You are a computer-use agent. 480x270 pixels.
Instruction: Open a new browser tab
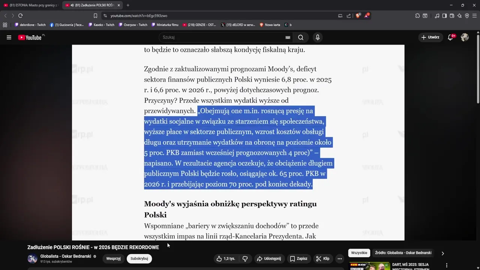128,5
